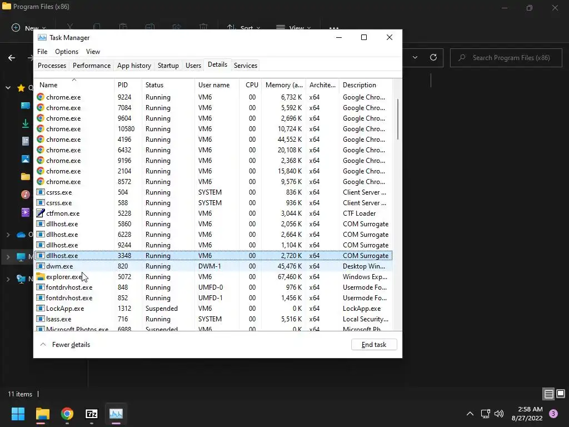Select the dllhost.exe row with PID 5860
The height and width of the screenshot is (427, 569).
tap(213, 224)
